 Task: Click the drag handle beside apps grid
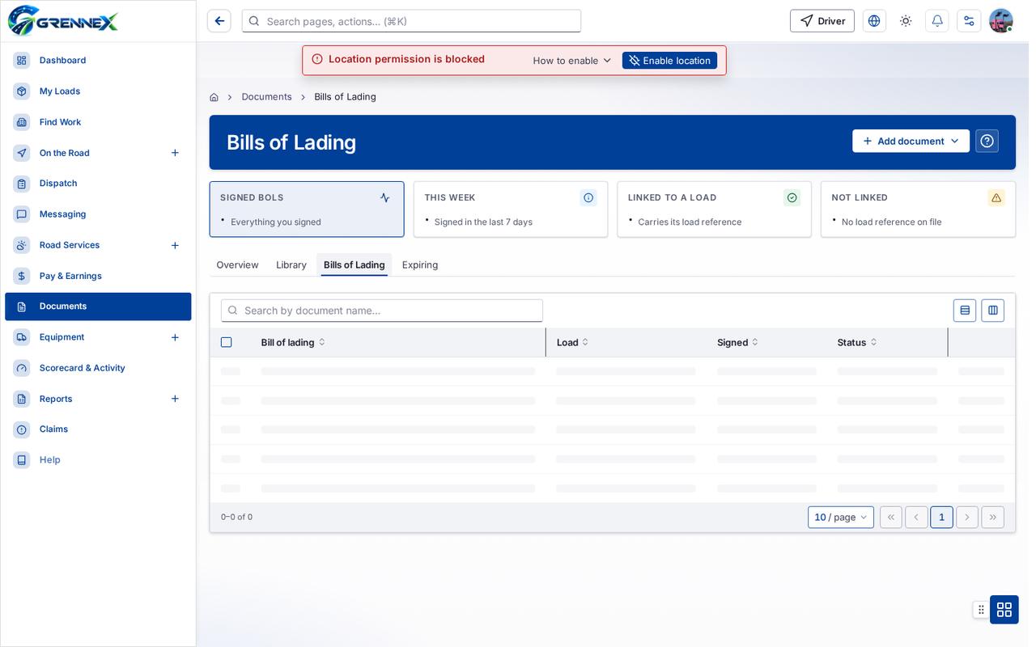coord(981,610)
